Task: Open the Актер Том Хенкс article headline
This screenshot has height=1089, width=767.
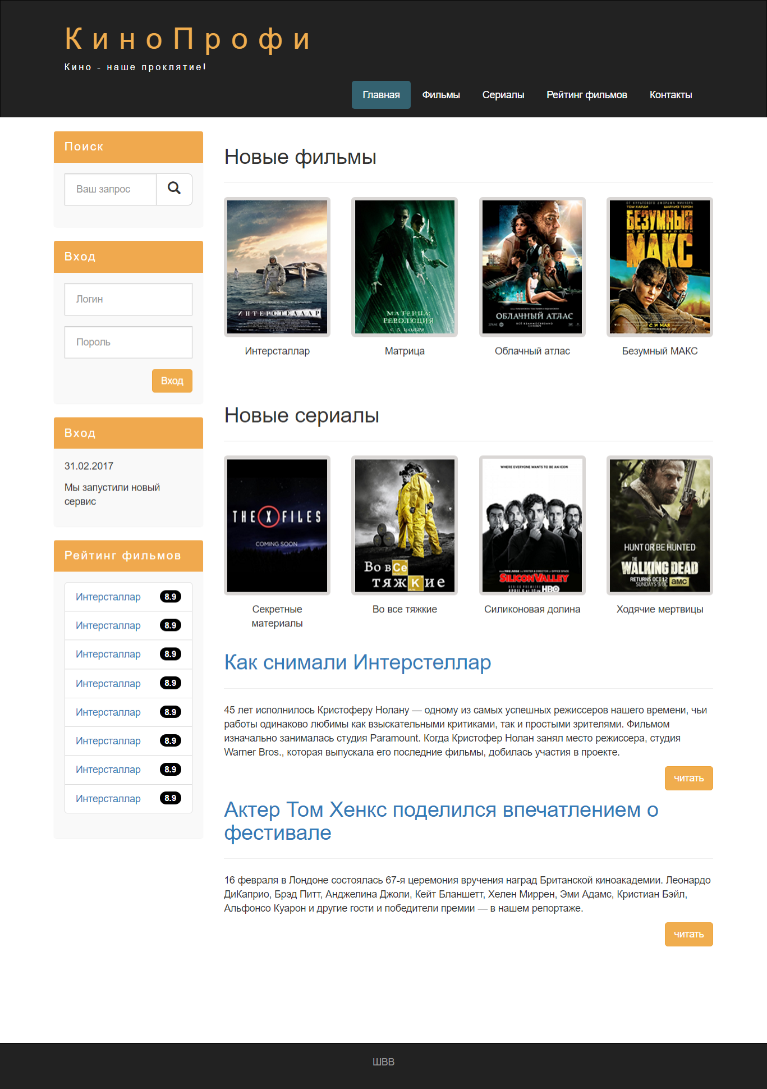Action: click(441, 821)
